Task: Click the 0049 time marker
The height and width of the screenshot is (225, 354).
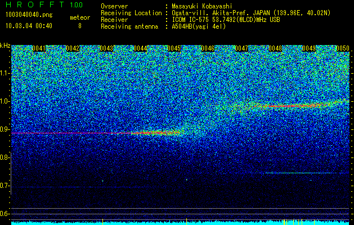Action: [309, 48]
